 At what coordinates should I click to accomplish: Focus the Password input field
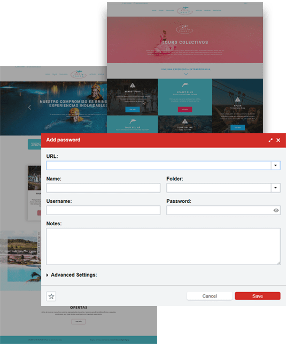pyautogui.click(x=219, y=210)
